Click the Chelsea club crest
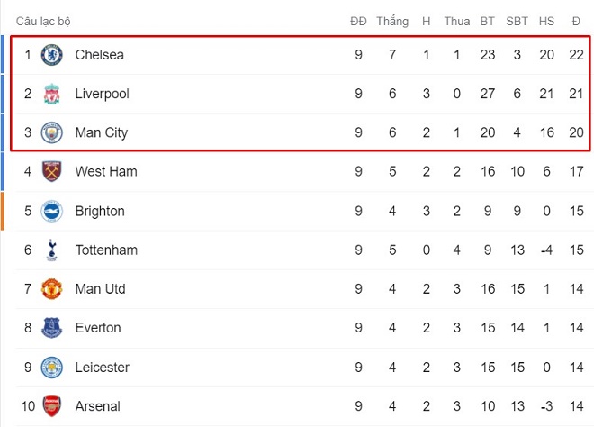The width and height of the screenshot is (594, 427). coord(51,55)
